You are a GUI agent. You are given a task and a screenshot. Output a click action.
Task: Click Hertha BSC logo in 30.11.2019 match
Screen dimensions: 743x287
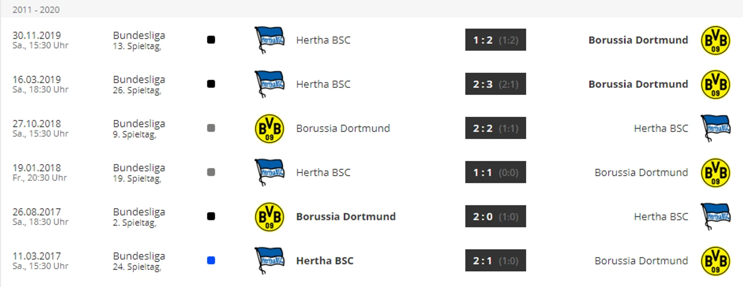[x=269, y=40]
